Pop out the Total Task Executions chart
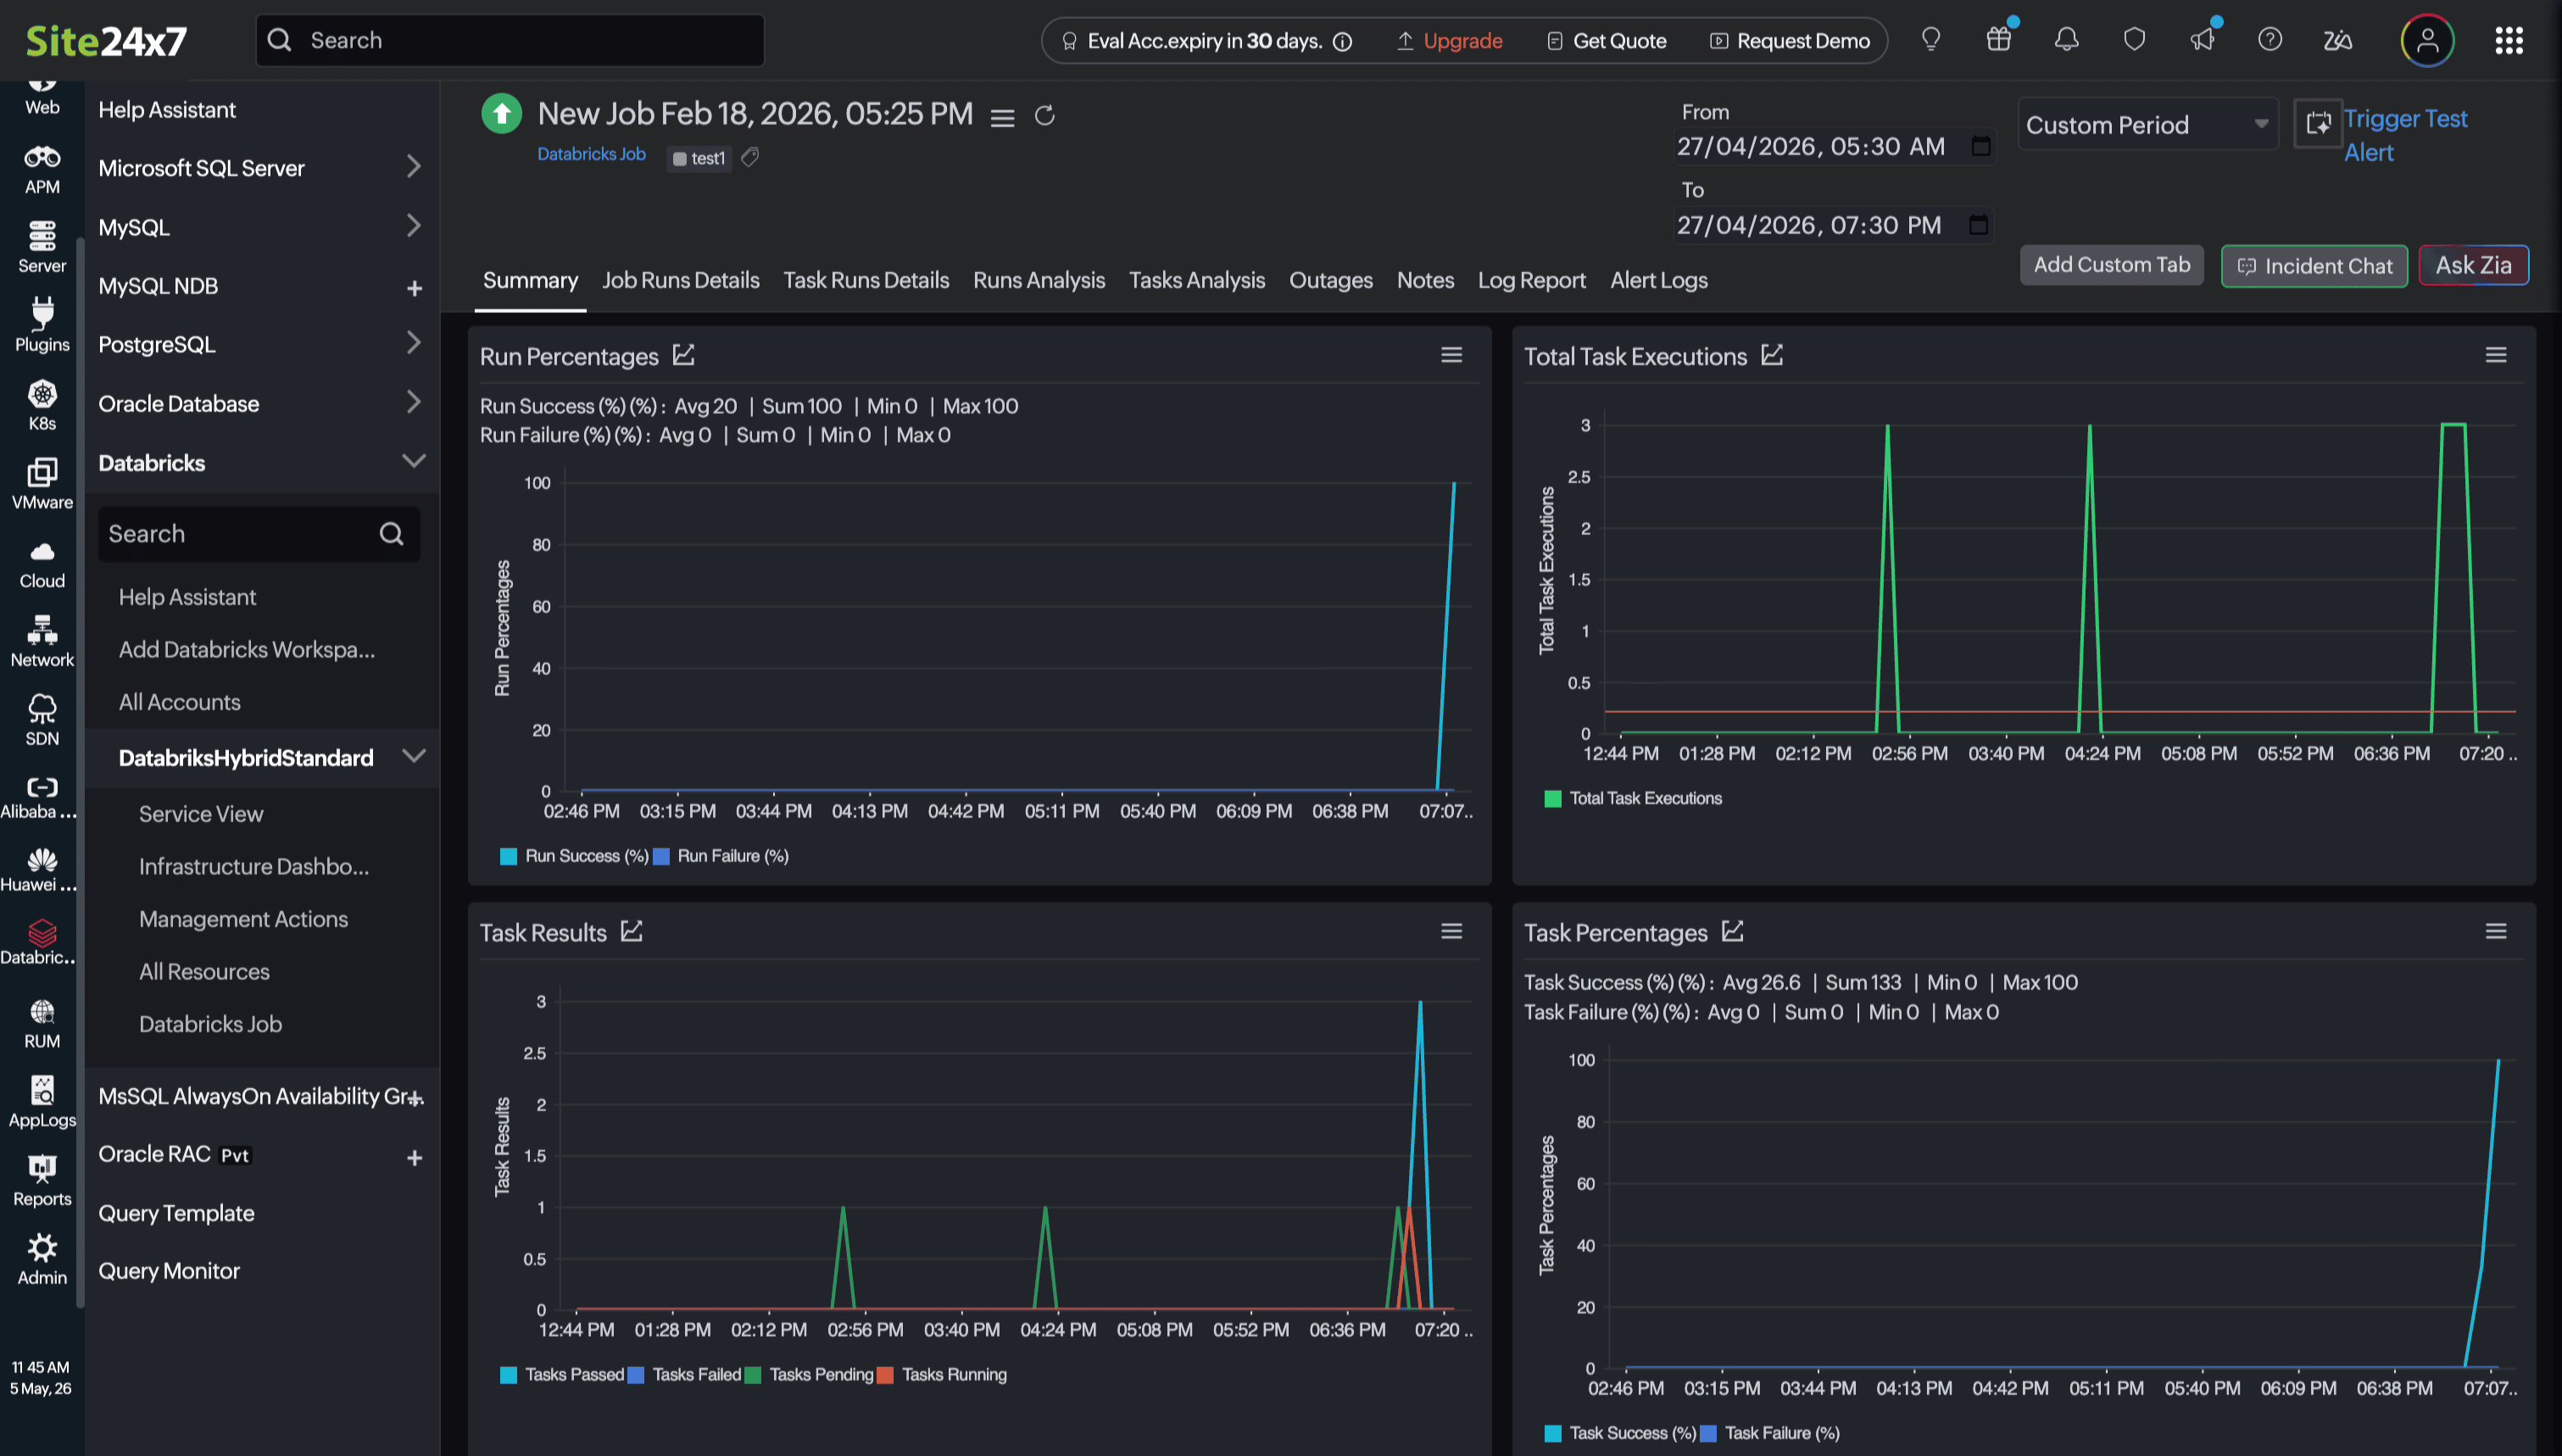 (x=1772, y=355)
